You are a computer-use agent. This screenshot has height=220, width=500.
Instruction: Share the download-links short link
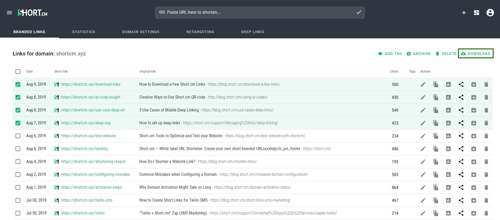click(x=461, y=84)
